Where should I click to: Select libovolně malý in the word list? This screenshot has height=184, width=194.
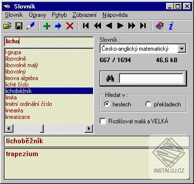coord(49,65)
